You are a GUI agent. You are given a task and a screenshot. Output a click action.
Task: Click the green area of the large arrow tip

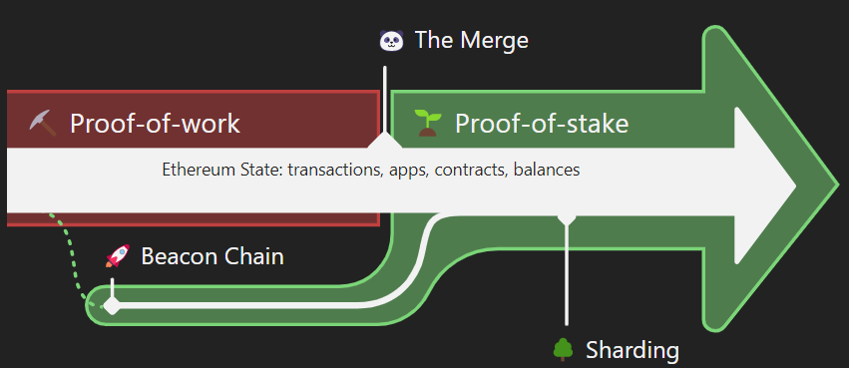[x=812, y=185]
